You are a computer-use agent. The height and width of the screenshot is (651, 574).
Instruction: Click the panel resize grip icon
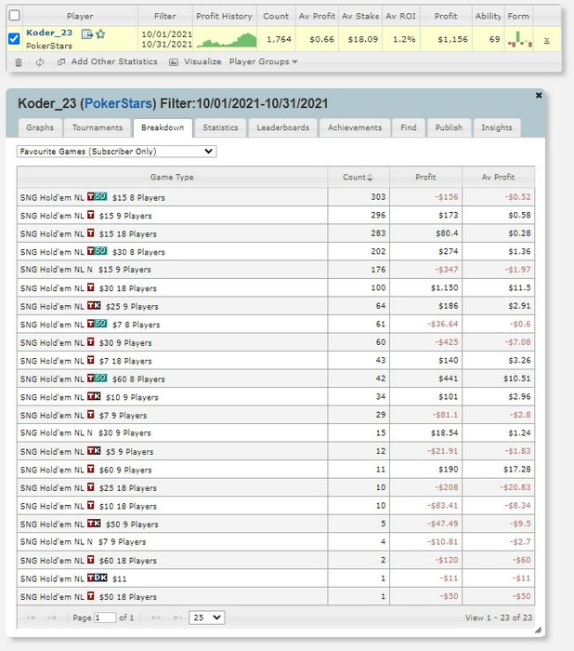tap(538, 631)
